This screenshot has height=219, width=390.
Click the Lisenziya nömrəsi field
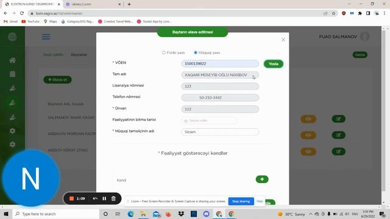coord(220,86)
